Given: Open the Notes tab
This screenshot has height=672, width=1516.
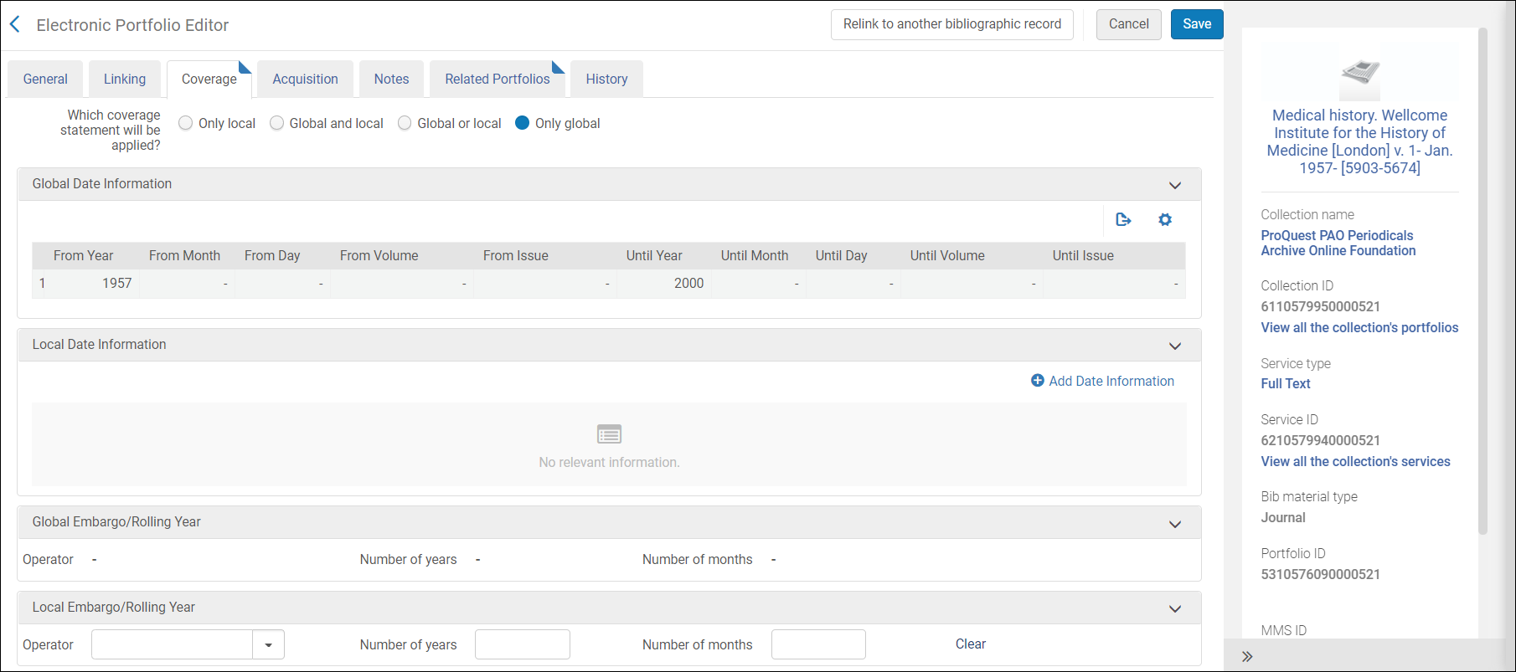Looking at the screenshot, I should coord(391,79).
